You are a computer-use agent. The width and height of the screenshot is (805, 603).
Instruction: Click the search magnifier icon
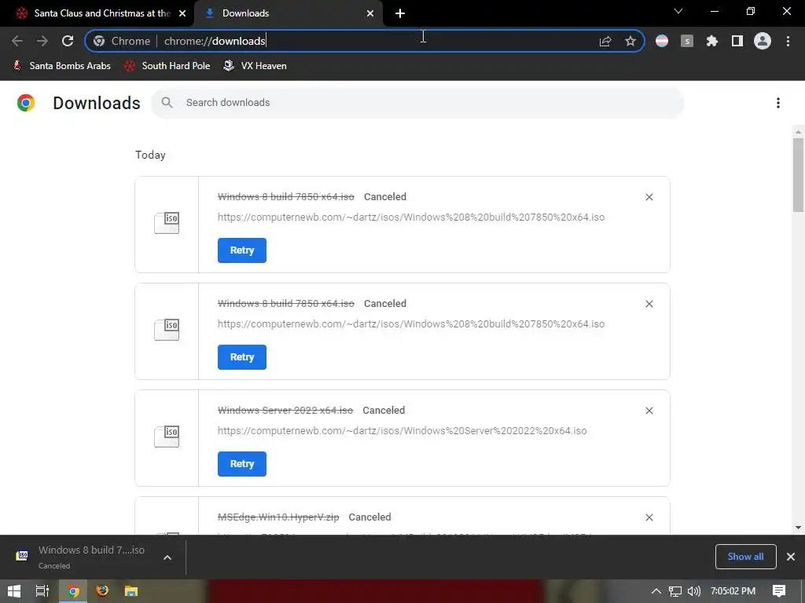167,103
